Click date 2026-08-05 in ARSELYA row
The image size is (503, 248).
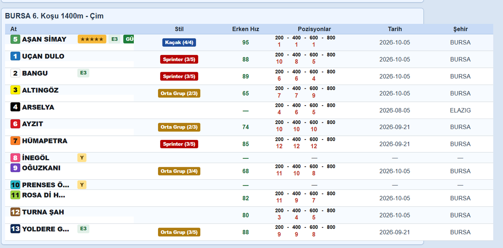point(395,110)
